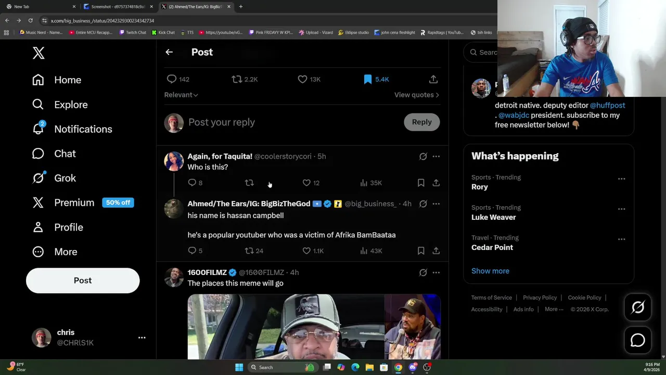Repost the main post with 2.2K reposts
This screenshot has height=375, width=666.
point(237,79)
